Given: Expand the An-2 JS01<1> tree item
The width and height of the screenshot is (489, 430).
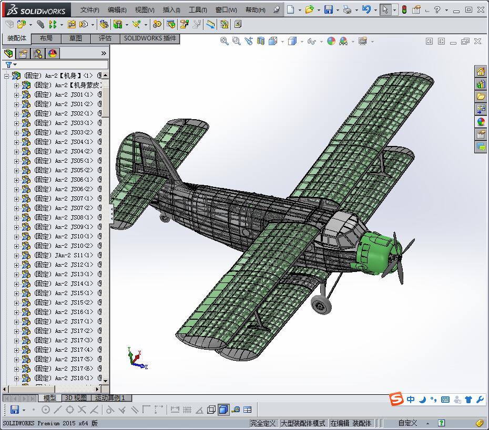Looking at the screenshot, I should point(16,95).
